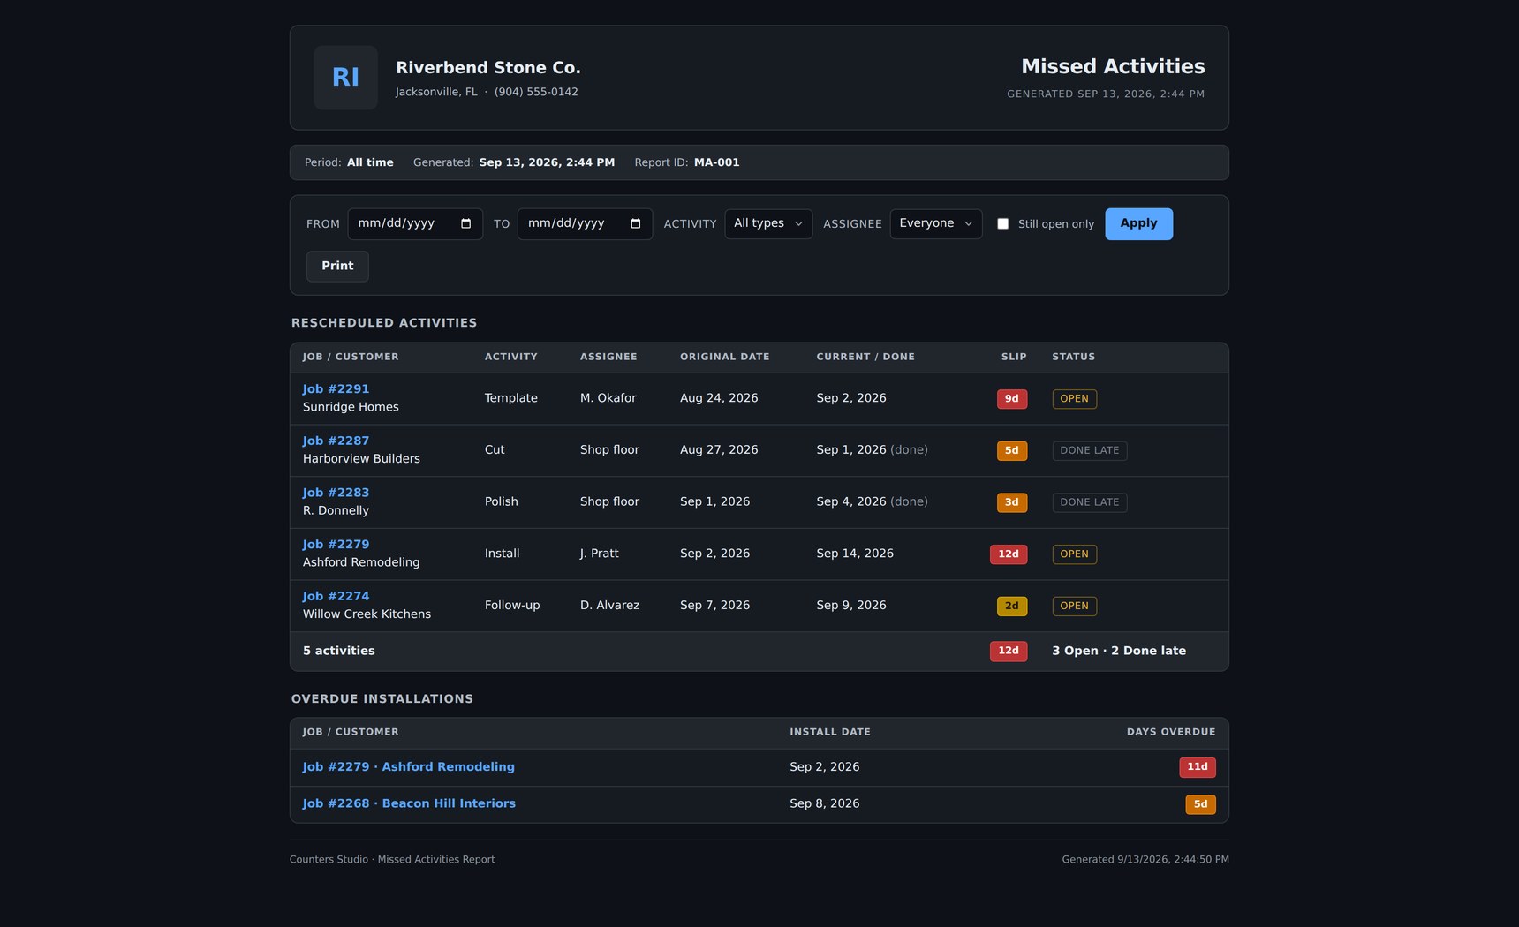This screenshot has width=1519, height=927.
Task: Click the Polish activity cell
Action: pos(502,501)
